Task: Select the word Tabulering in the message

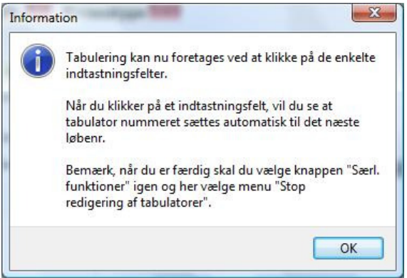Action: pos(96,58)
